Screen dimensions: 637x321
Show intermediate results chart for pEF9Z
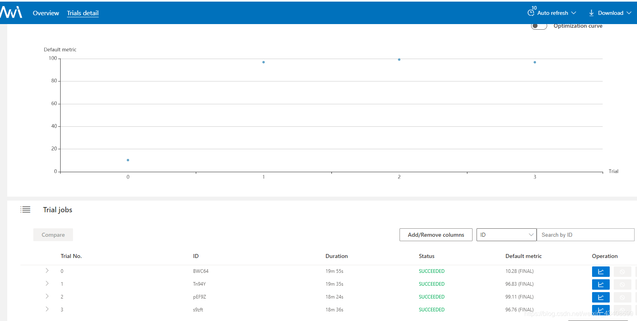pos(600,297)
